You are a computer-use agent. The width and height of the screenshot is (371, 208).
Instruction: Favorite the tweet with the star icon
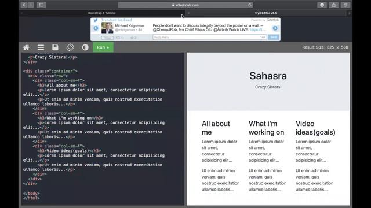click(x=132, y=38)
